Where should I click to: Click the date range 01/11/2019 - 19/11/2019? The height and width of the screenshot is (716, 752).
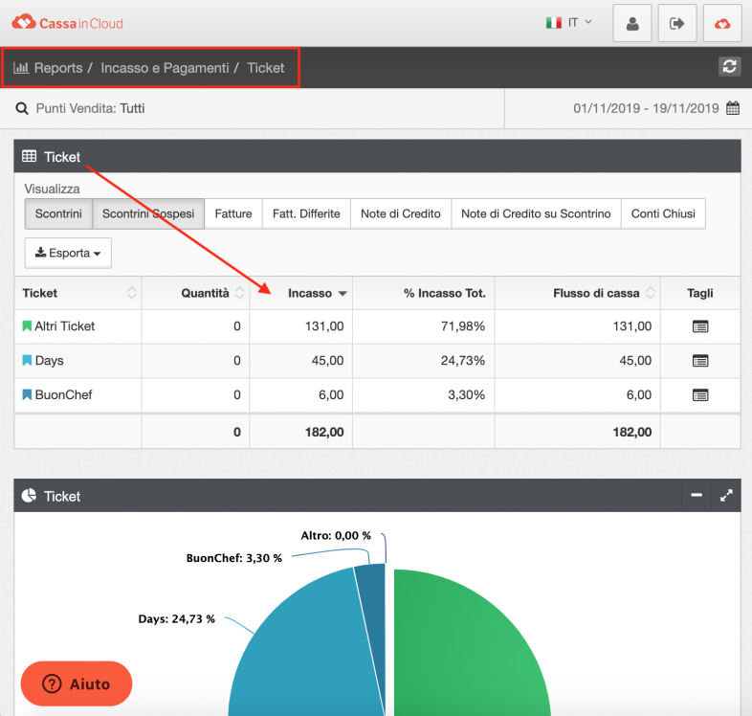(x=646, y=108)
